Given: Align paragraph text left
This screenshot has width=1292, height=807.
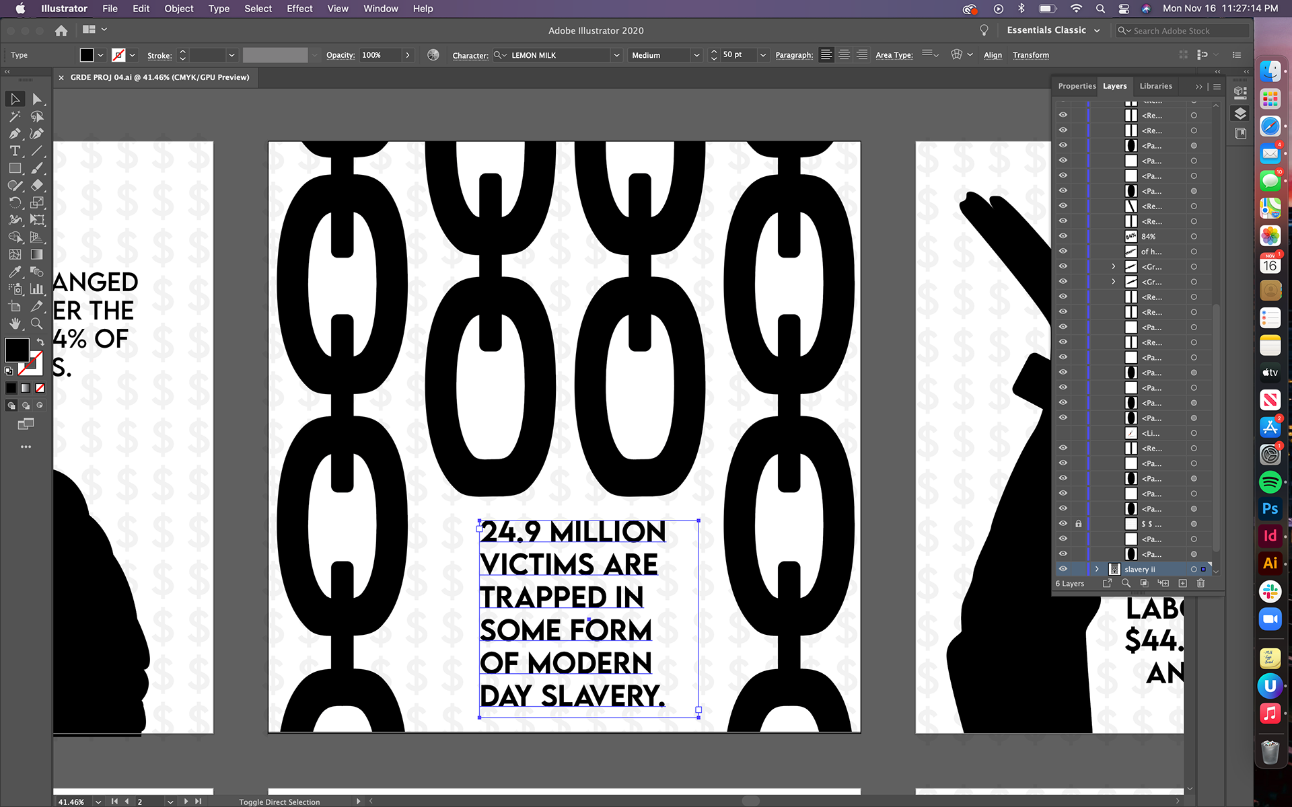Looking at the screenshot, I should (826, 55).
